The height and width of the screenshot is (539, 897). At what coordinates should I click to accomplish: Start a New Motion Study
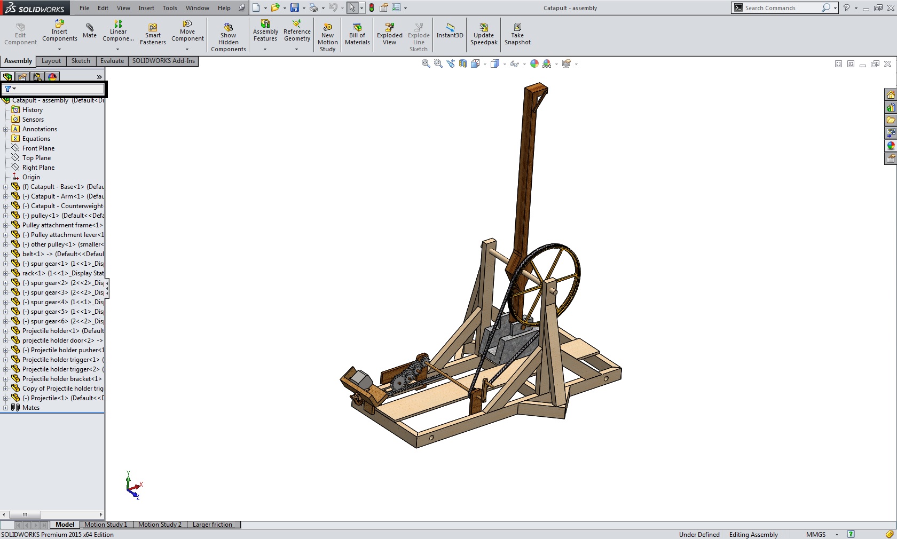tap(327, 37)
